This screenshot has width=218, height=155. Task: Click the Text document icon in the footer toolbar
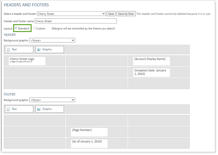[x=8, y=109]
